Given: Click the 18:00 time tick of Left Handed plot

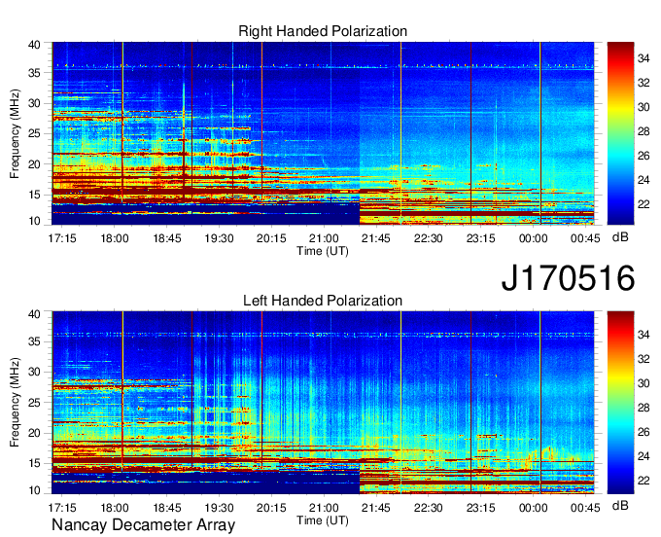Looking at the screenshot, I should 115,508.
